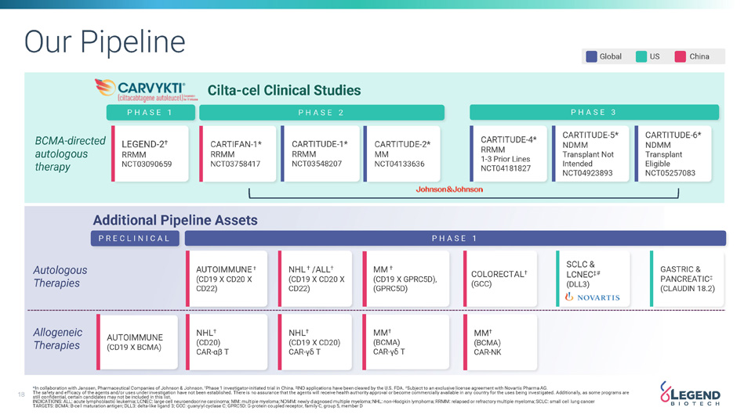Viewport: 744px width, 418px height.
Task: Select the Phase 3 header bar
Action: pos(593,113)
